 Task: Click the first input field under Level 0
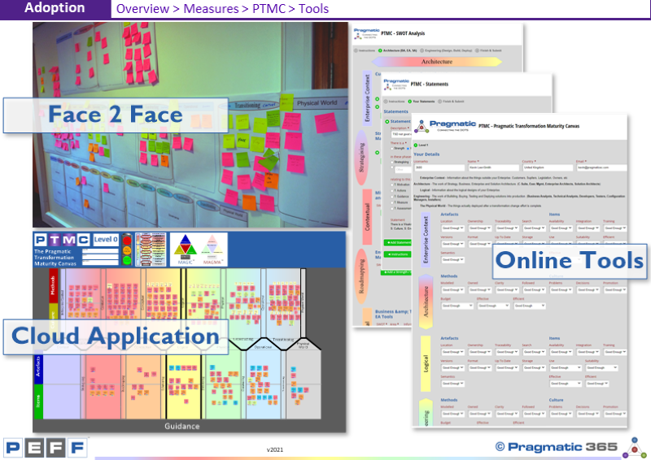point(100,251)
